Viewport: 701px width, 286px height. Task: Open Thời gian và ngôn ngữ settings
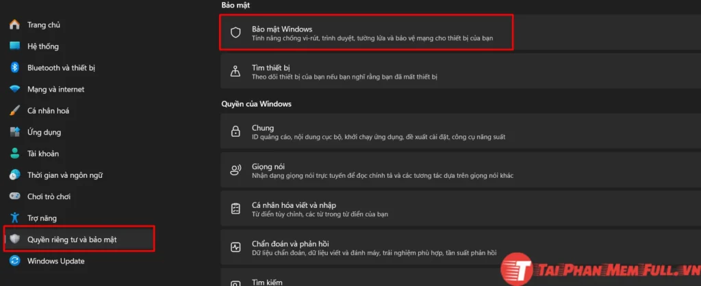tap(64, 175)
